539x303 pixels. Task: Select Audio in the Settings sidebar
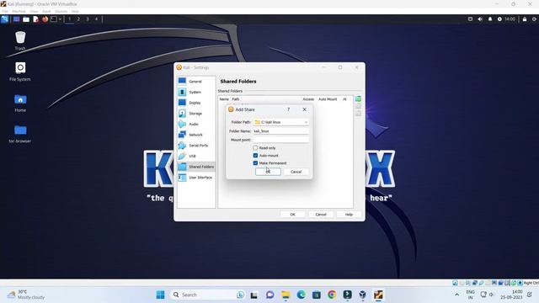coord(196,124)
